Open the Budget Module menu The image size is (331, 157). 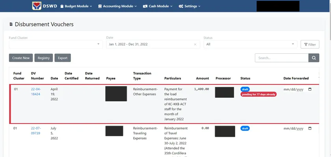tap(76, 6)
